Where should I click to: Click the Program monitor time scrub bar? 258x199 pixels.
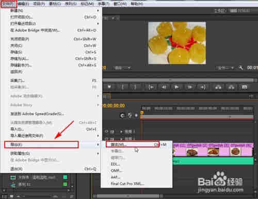178,80
